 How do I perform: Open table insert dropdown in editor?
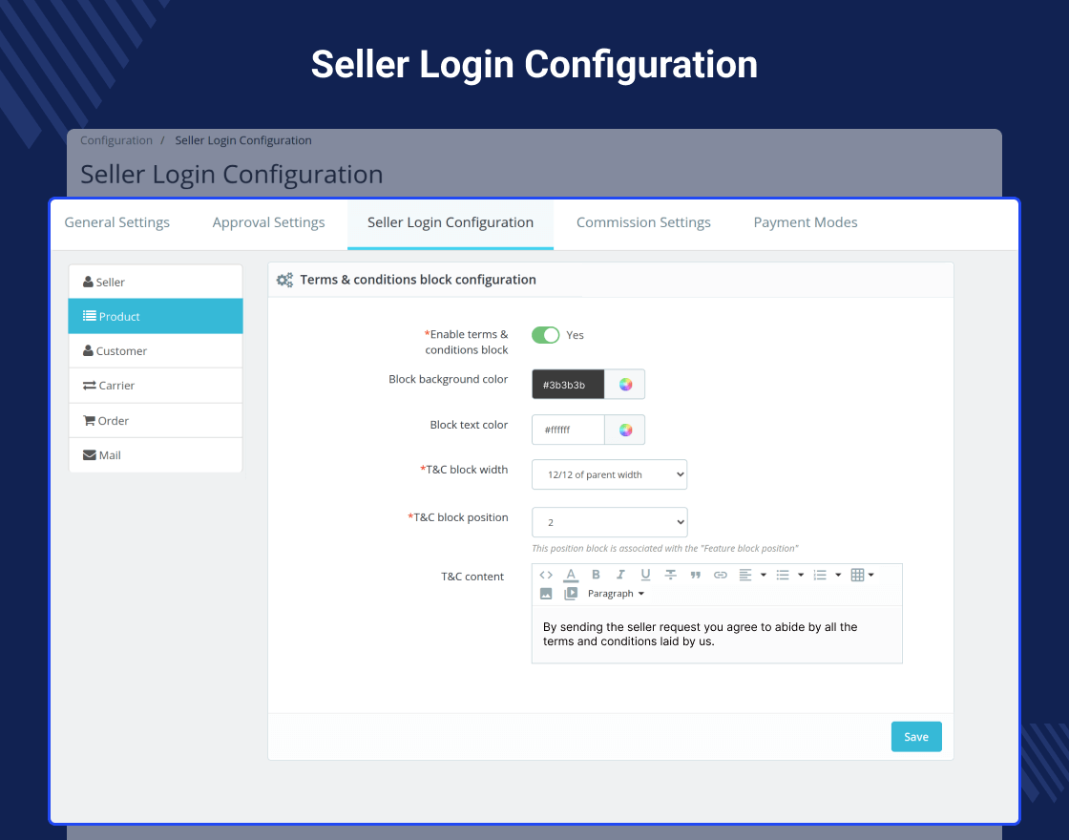(863, 575)
